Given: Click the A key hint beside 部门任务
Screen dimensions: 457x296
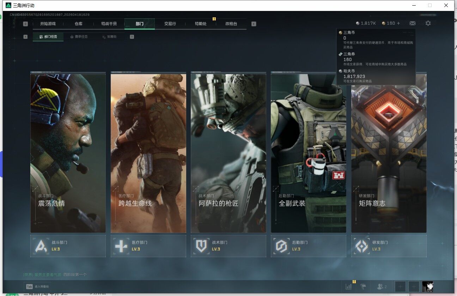Looking at the screenshot, I should pyautogui.click(x=25, y=37).
